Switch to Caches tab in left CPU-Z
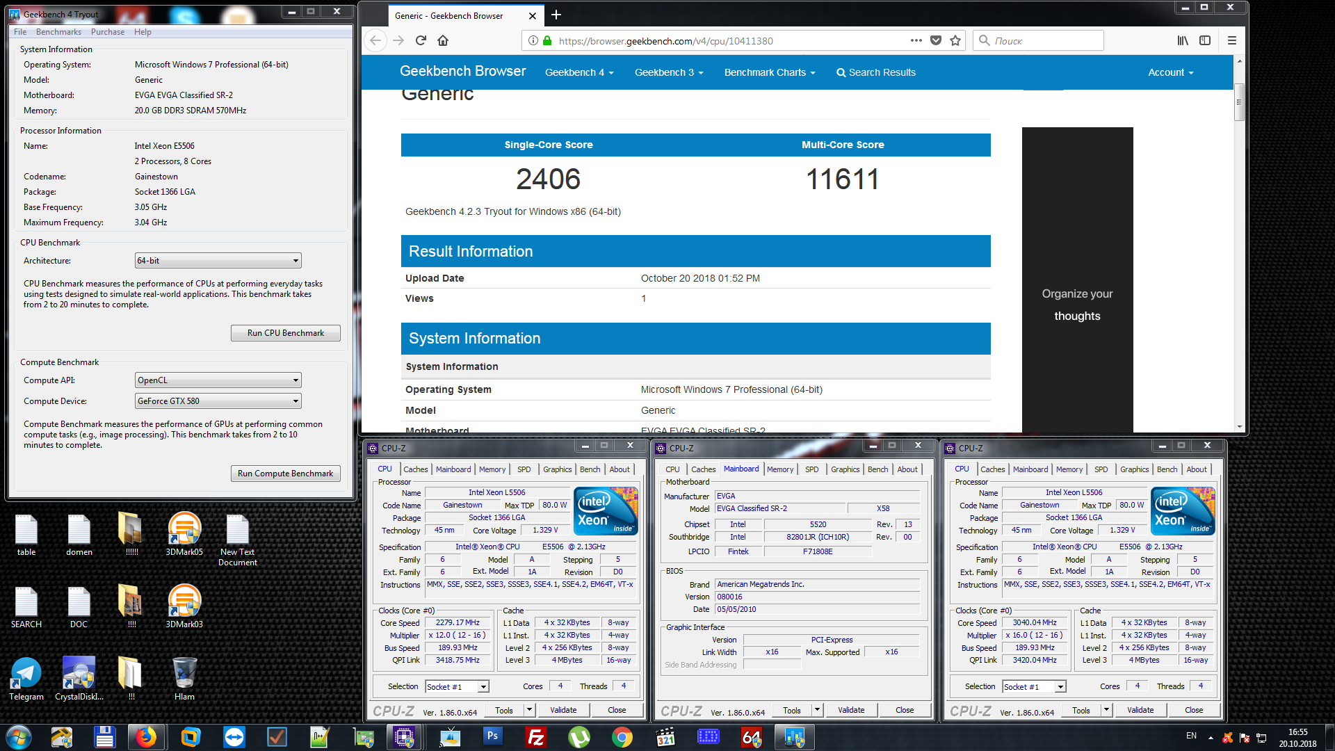 415,469
